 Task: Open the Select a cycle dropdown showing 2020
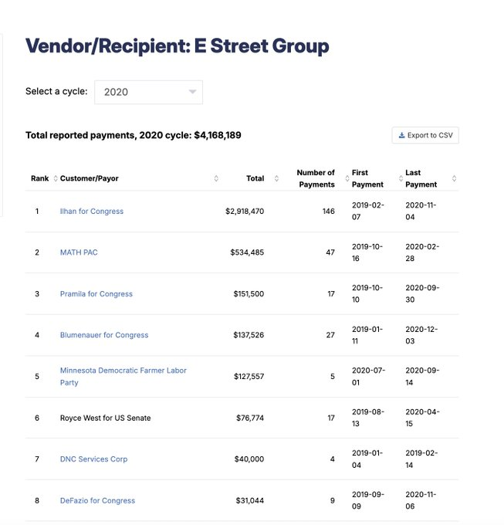(x=148, y=92)
